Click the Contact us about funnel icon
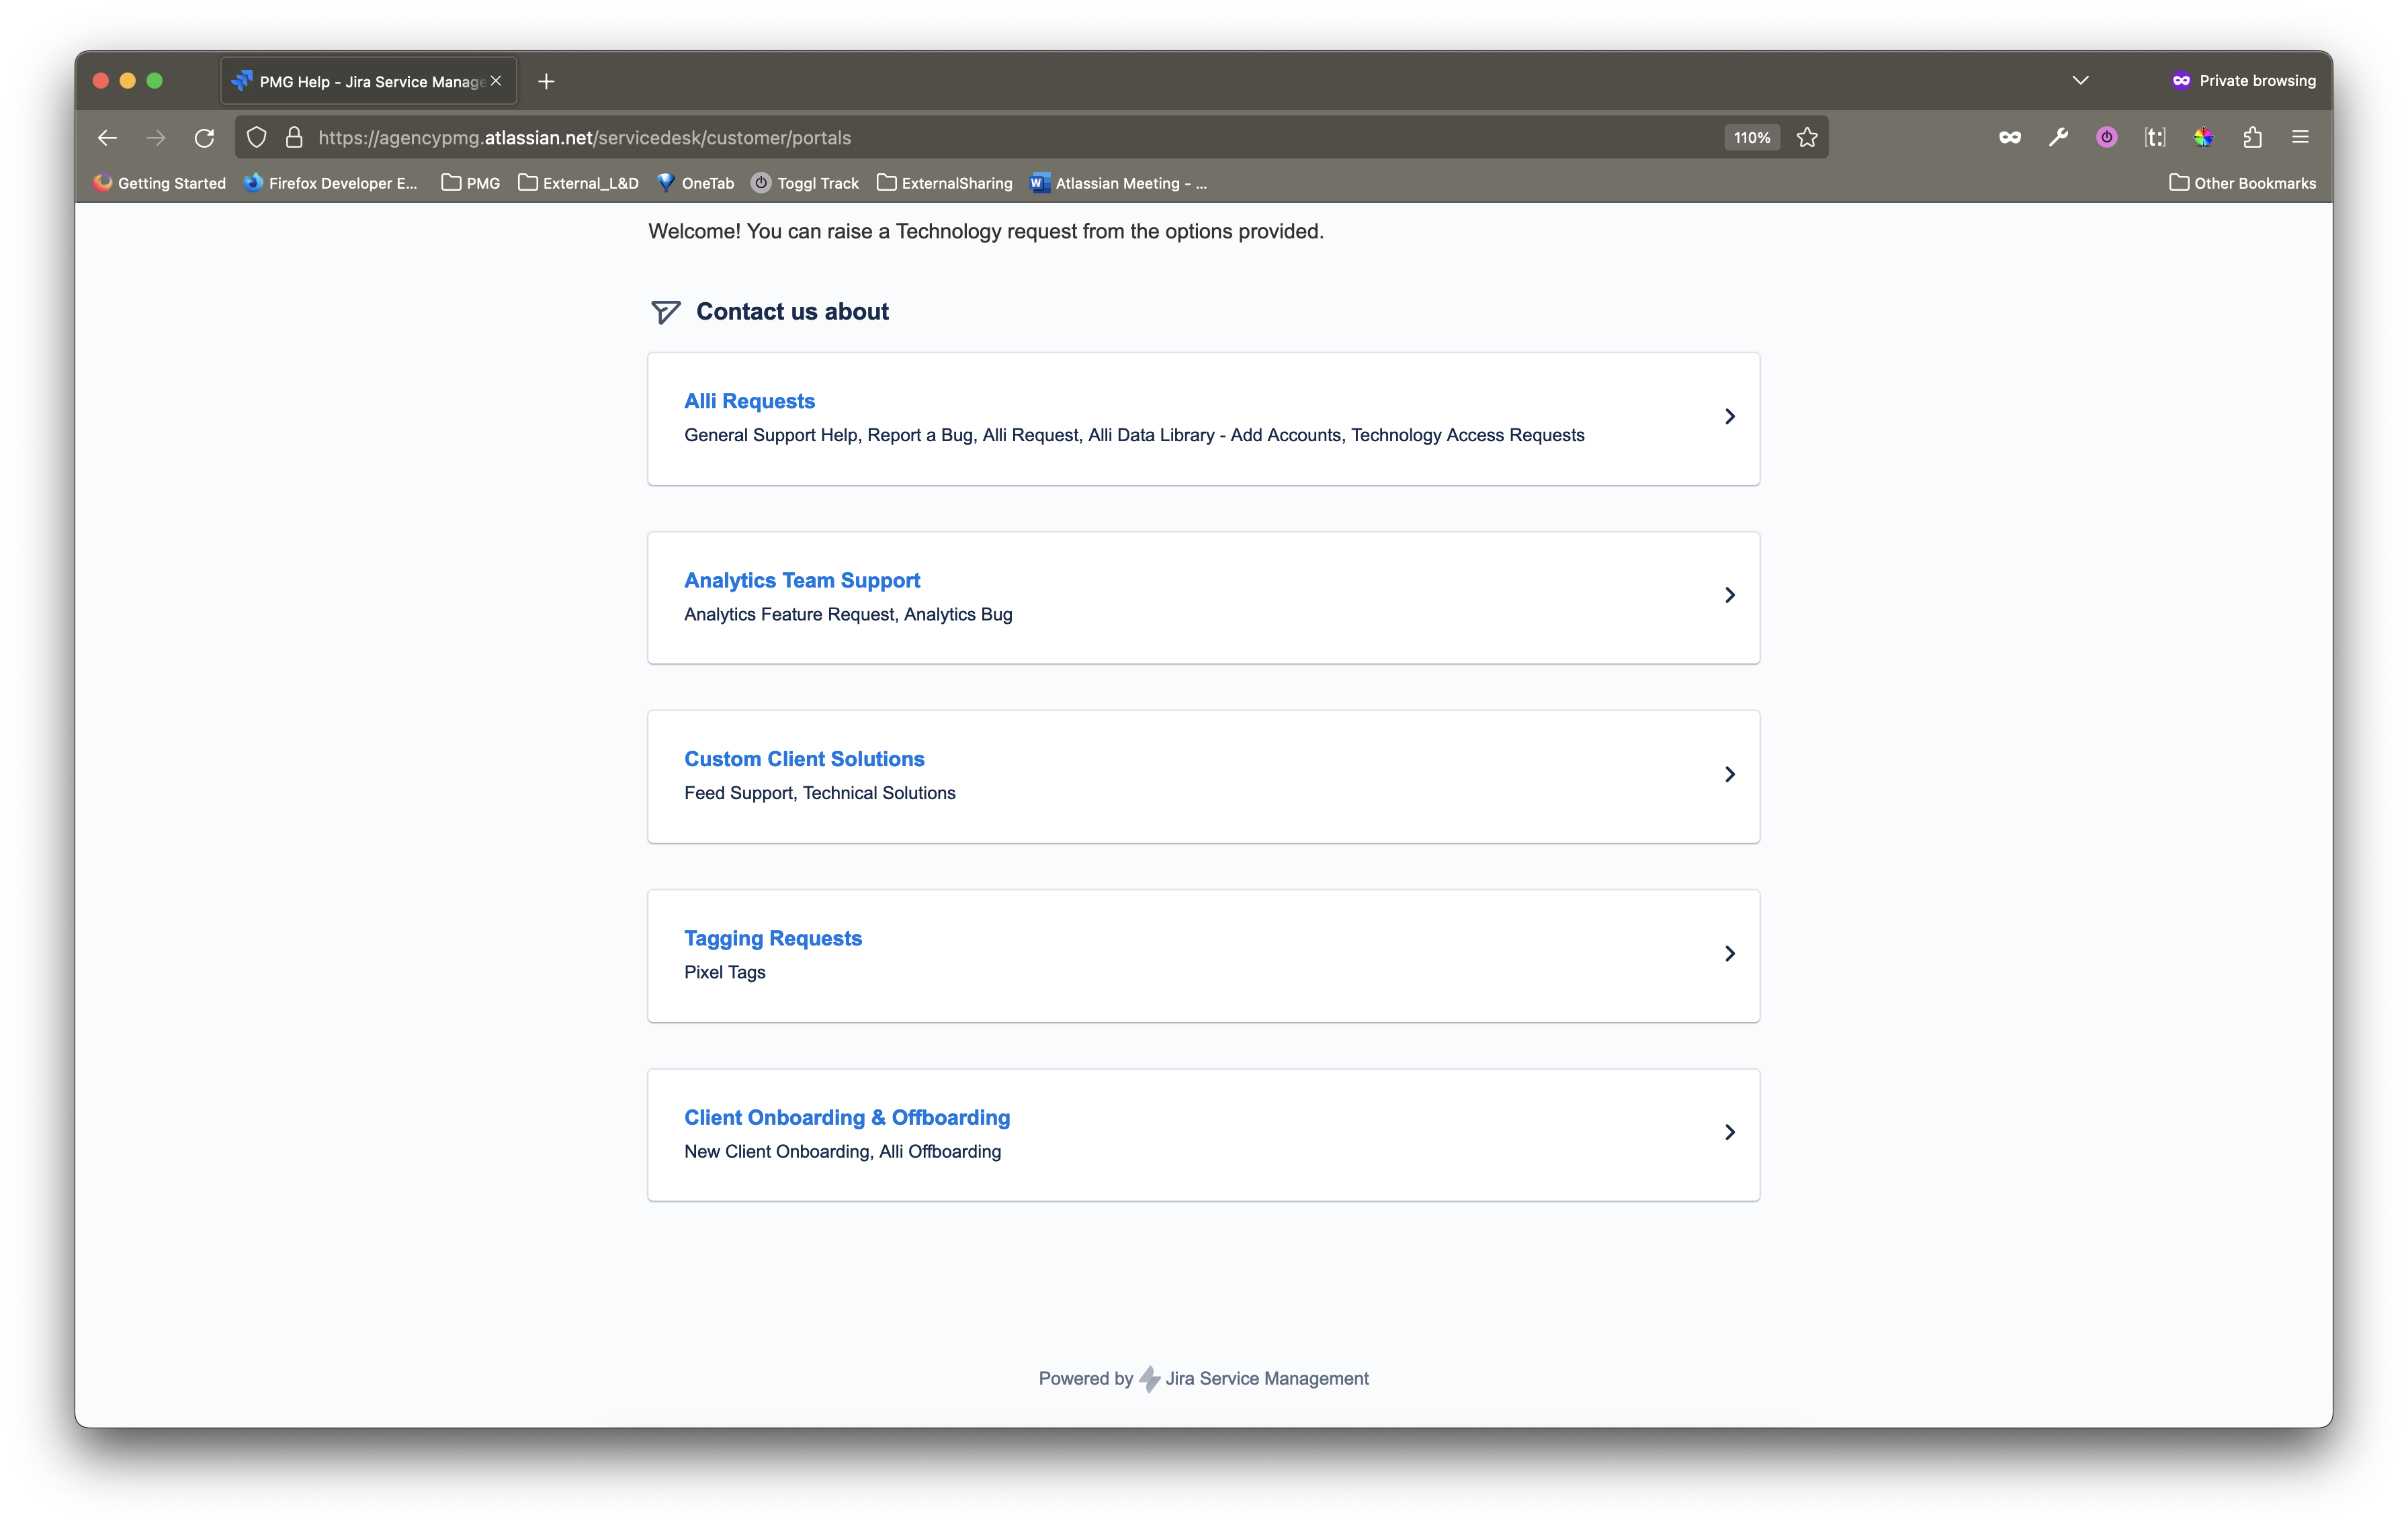2408x1527 pixels. pyautogui.click(x=665, y=312)
